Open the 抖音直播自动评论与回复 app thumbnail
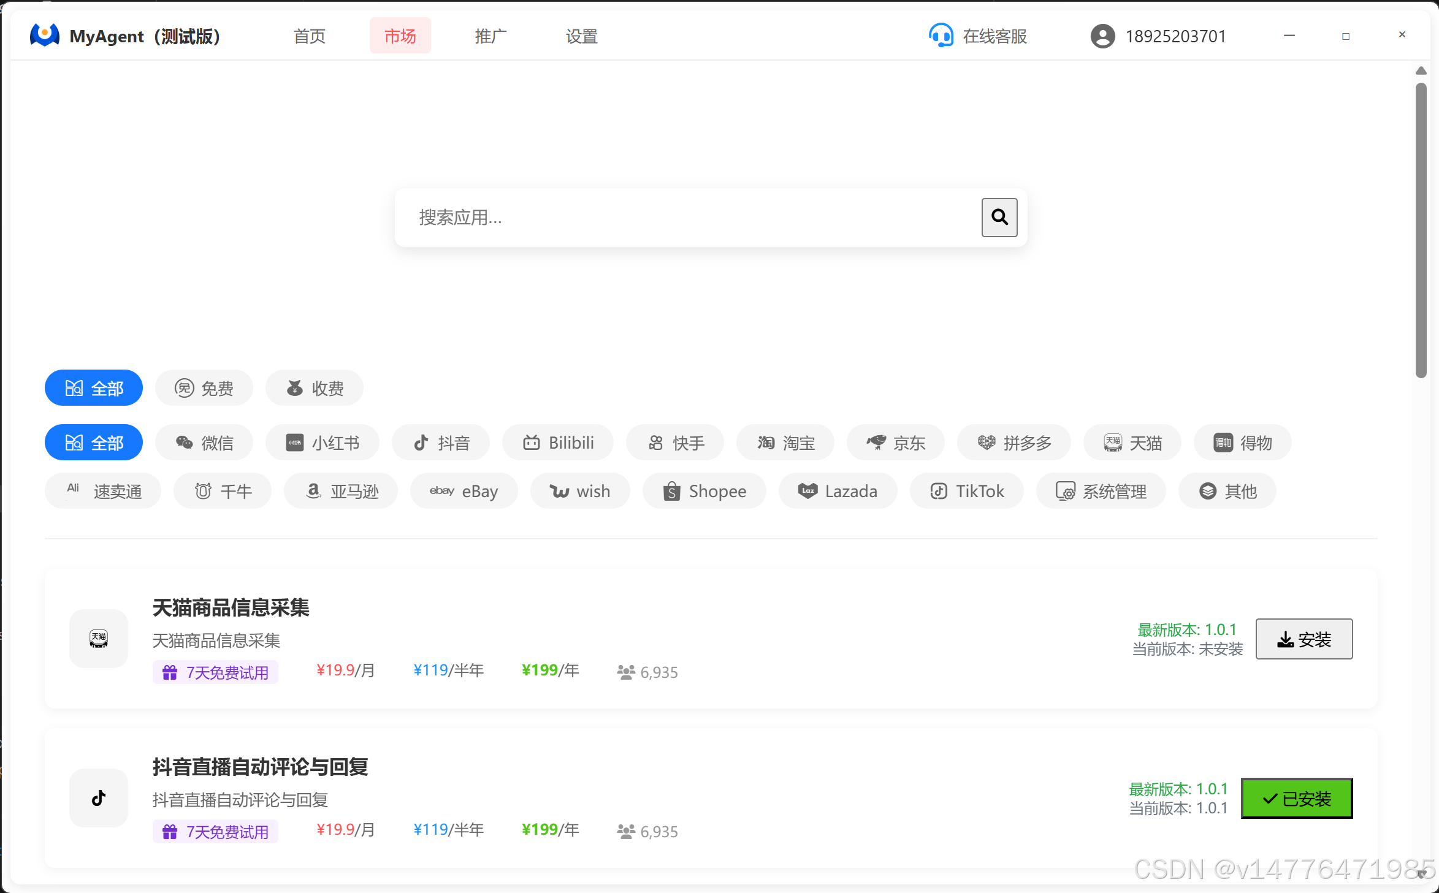The image size is (1439, 893). 99,798
